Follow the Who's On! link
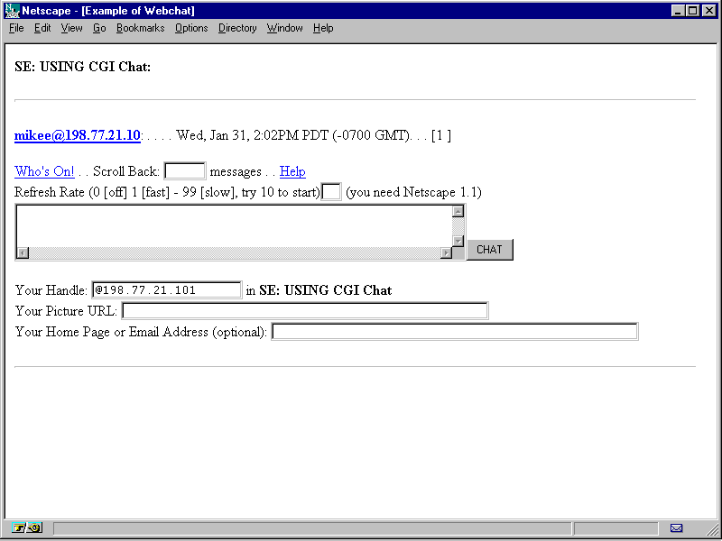Viewport: 722px width, 541px height. pyautogui.click(x=44, y=171)
